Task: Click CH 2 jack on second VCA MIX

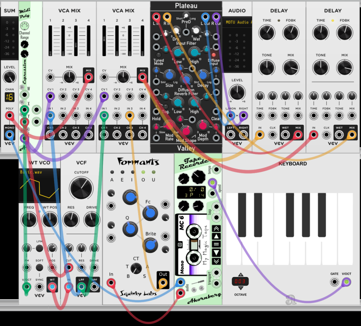Action: click(117, 135)
